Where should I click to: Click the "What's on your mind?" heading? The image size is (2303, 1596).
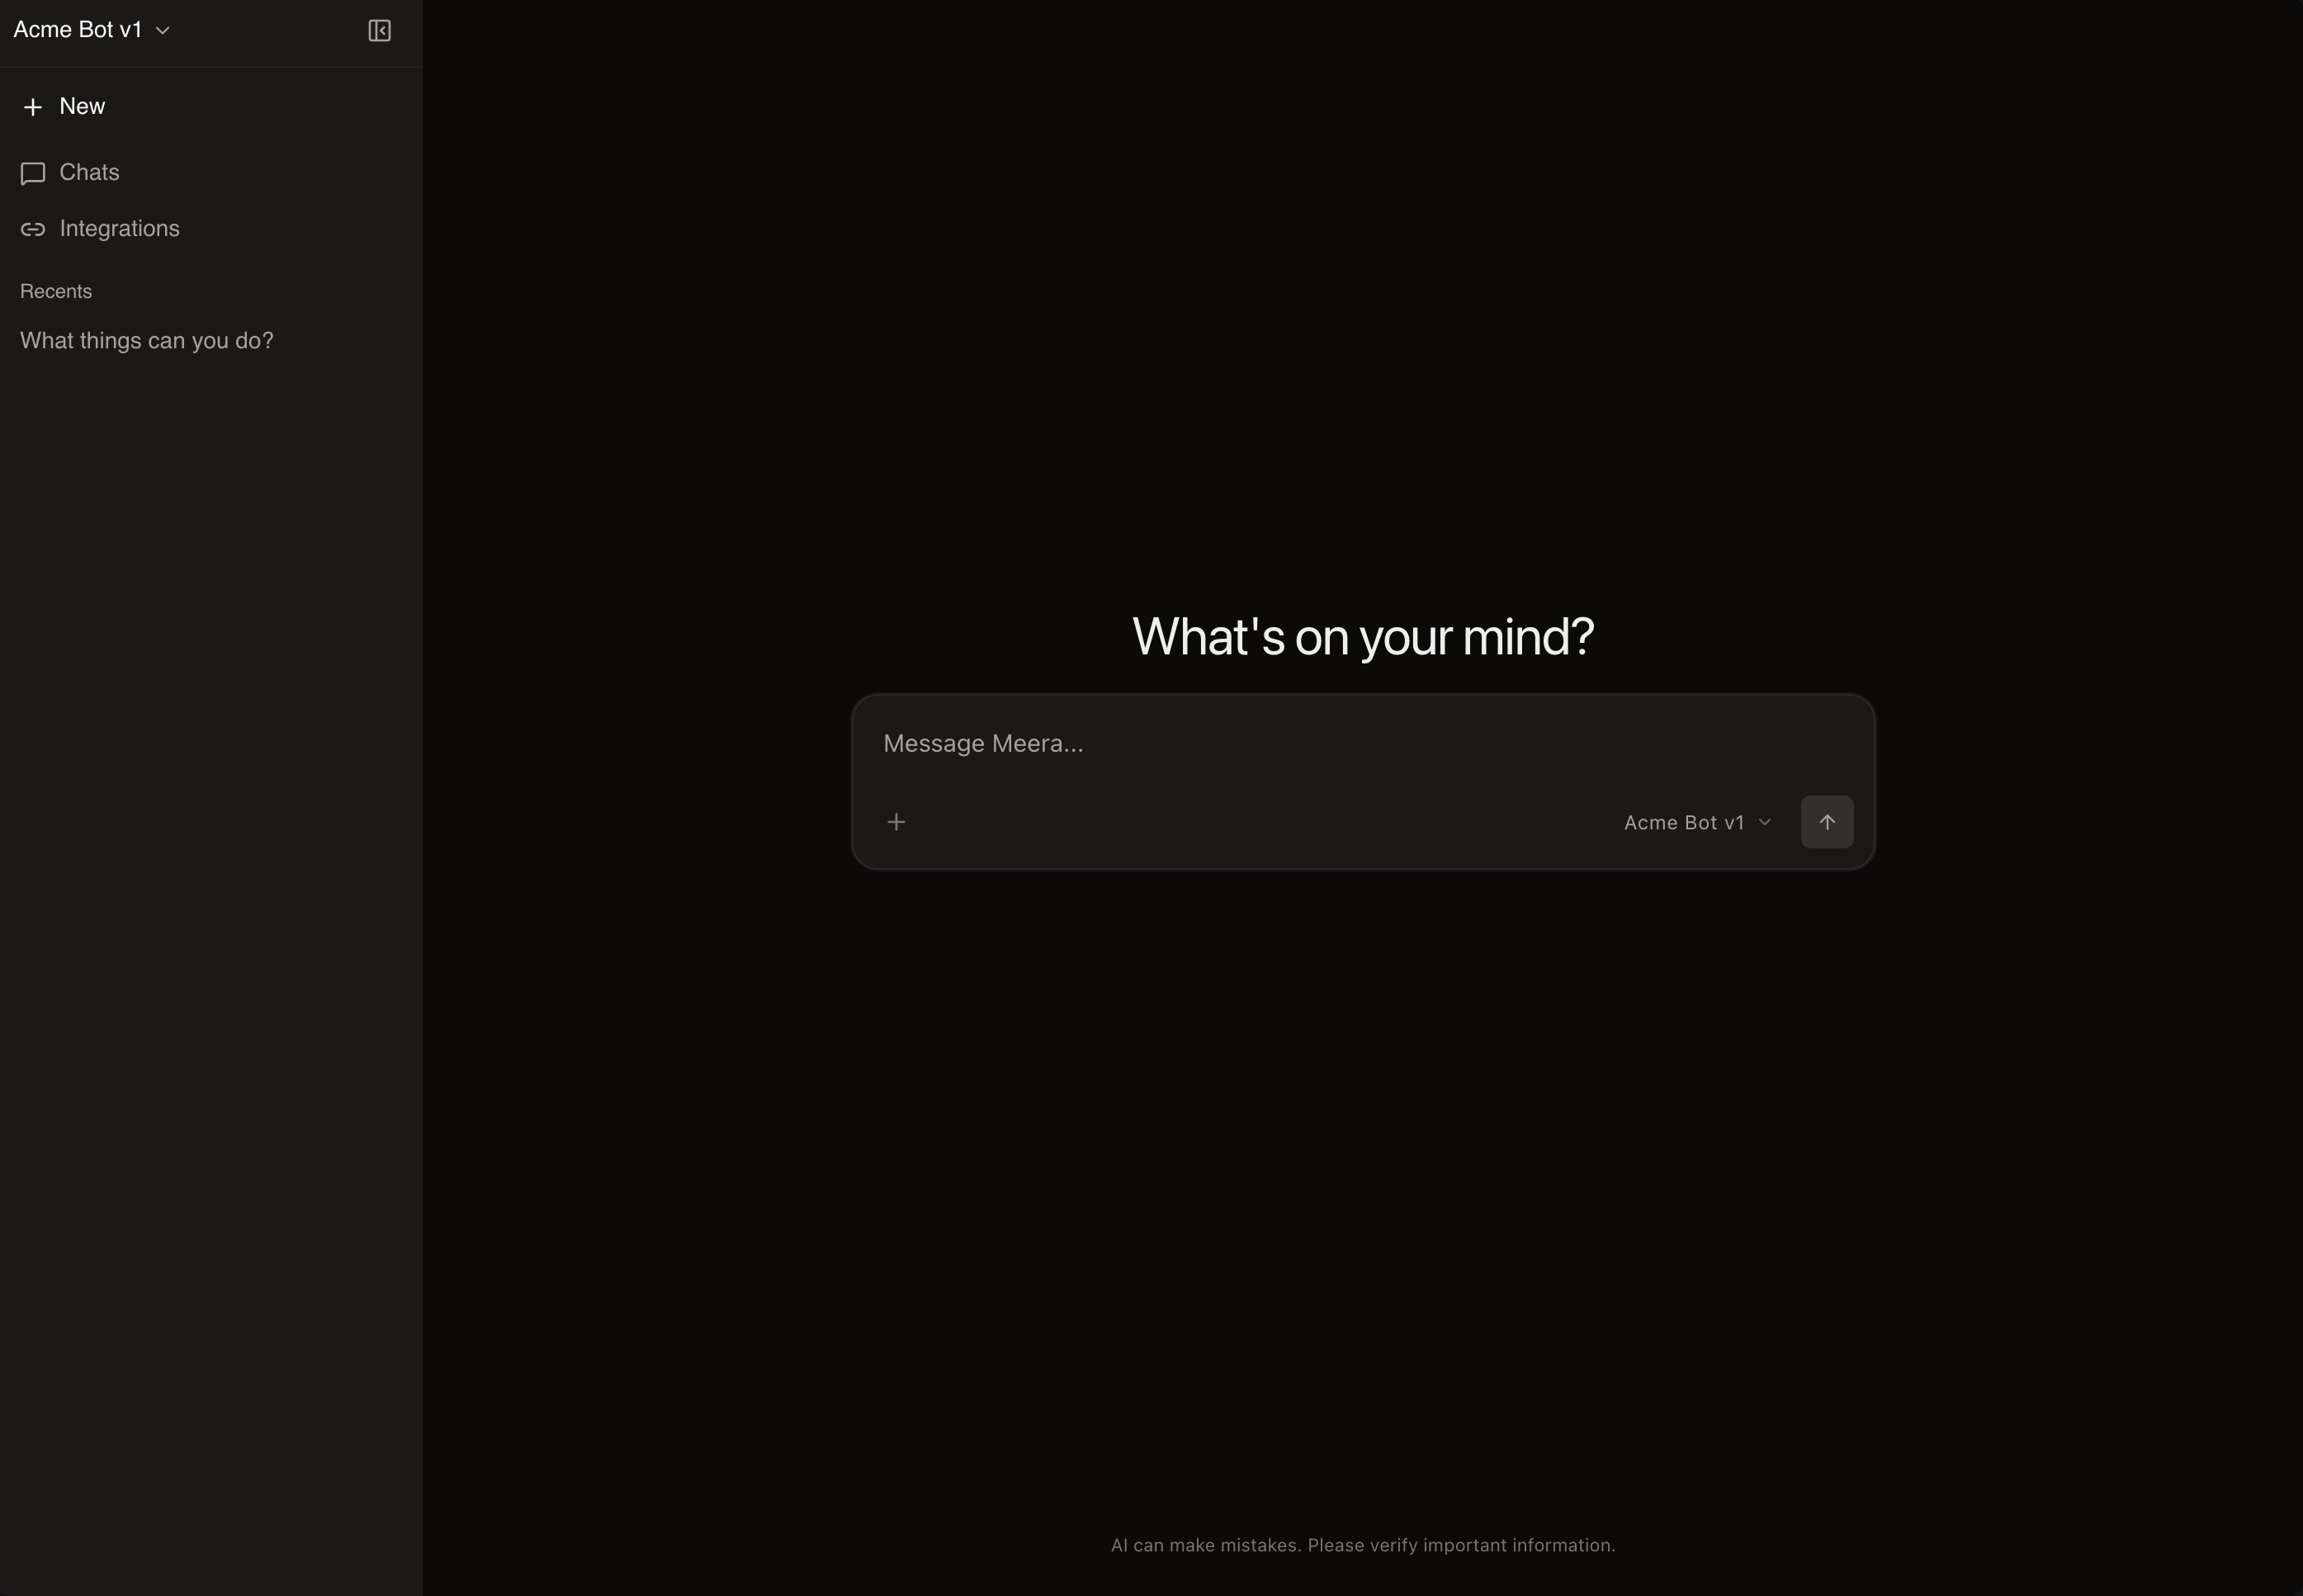tap(1362, 636)
